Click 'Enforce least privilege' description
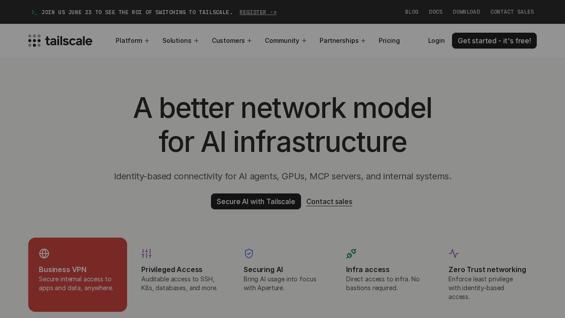565x318 pixels. 481,288
